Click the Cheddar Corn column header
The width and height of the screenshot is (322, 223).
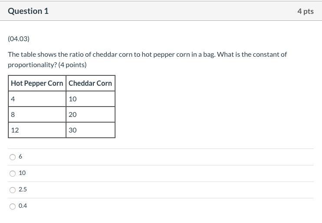click(x=90, y=83)
